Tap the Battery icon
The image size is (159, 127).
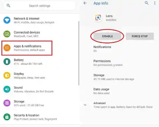(x=7, y=62)
